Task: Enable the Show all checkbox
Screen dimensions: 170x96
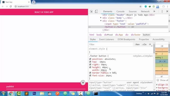Action: click(x=158, y=80)
